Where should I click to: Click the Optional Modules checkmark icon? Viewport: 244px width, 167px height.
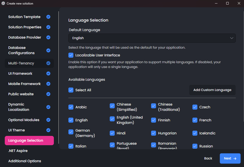tap(48, 120)
